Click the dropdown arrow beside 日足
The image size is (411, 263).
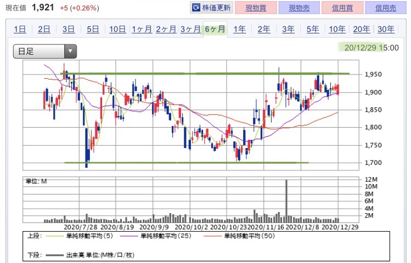click(x=70, y=52)
